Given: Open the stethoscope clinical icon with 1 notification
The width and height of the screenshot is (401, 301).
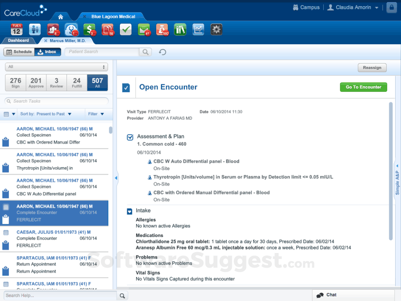Looking at the screenshot, I should point(71,30).
